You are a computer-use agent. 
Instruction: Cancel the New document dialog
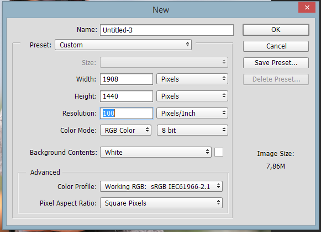pos(276,46)
